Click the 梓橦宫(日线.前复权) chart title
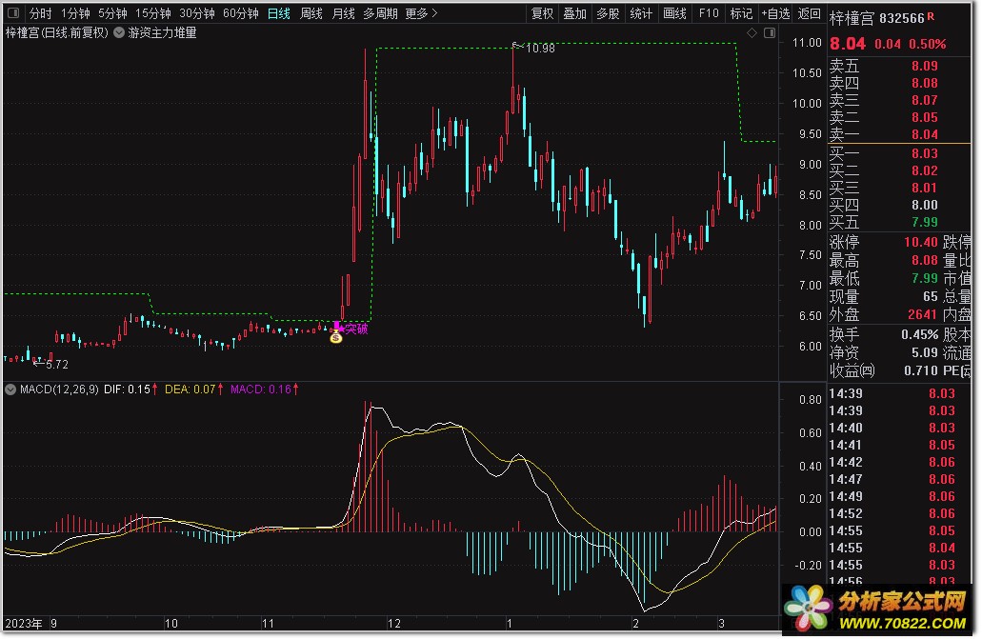The height and width of the screenshot is (639, 982). (57, 32)
